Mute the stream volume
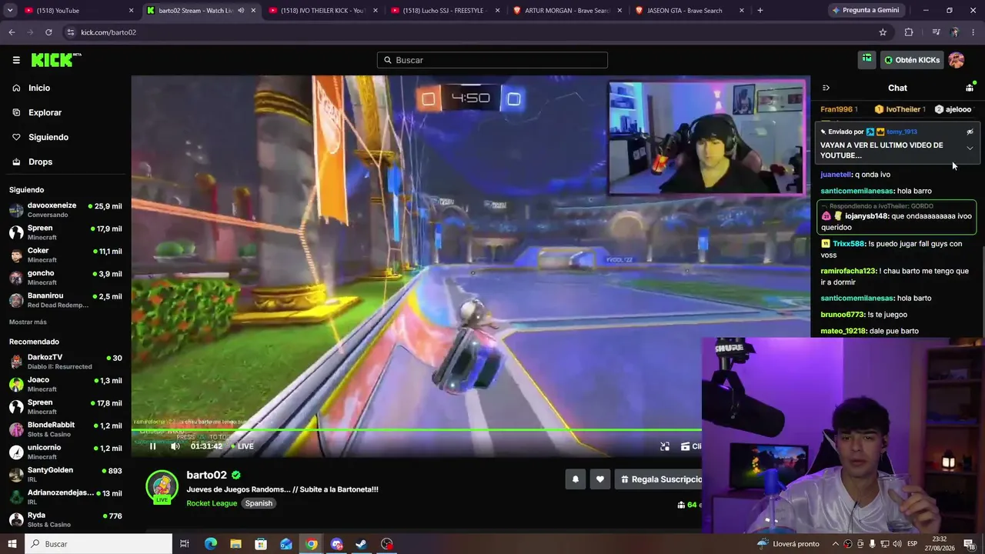 175,446
